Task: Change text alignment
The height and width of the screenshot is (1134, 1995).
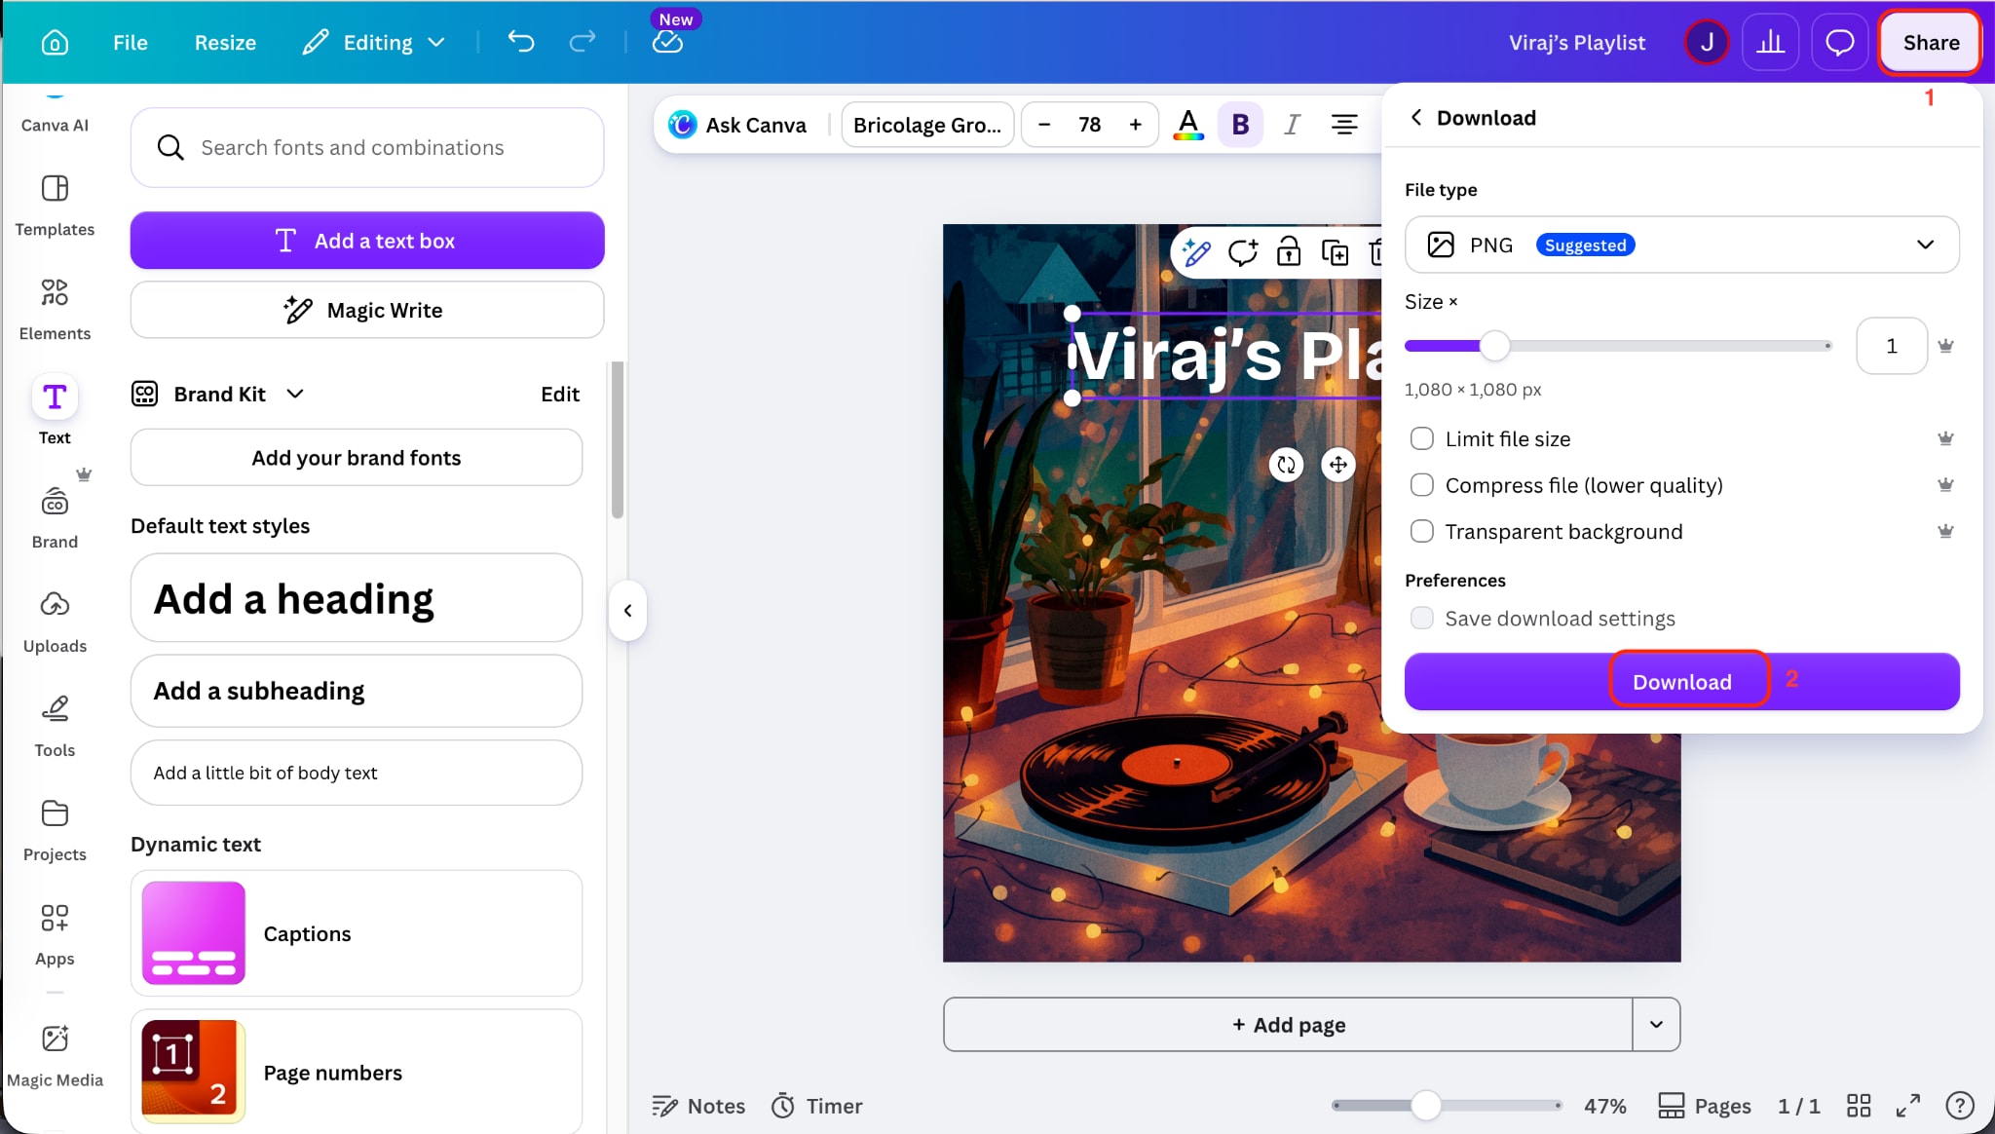Action: coord(1344,125)
